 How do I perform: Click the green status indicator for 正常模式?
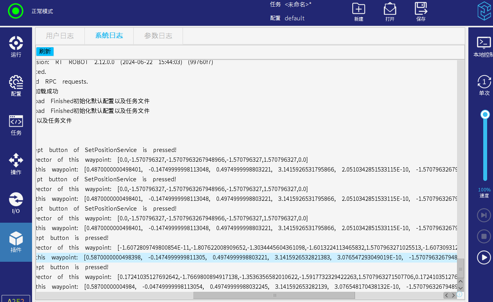(16, 11)
